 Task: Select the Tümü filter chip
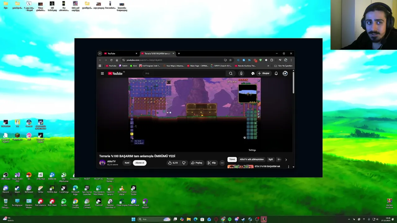click(x=232, y=160)
